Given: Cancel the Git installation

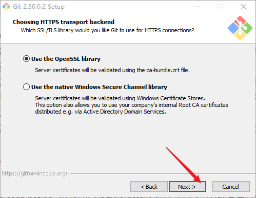Looking at the screenshot, I should click(231, 187).
